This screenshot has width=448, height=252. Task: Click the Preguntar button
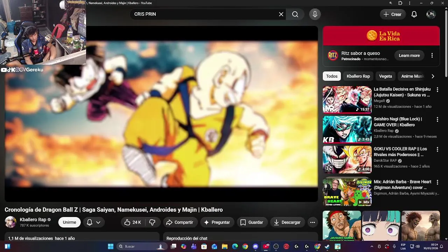tap(217, 222)
